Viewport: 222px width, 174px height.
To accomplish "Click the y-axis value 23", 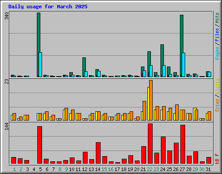I will (7, 81).
